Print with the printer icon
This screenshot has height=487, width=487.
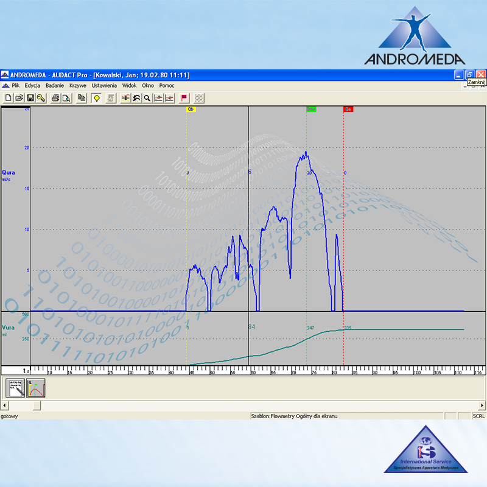(x=55, y=97)
